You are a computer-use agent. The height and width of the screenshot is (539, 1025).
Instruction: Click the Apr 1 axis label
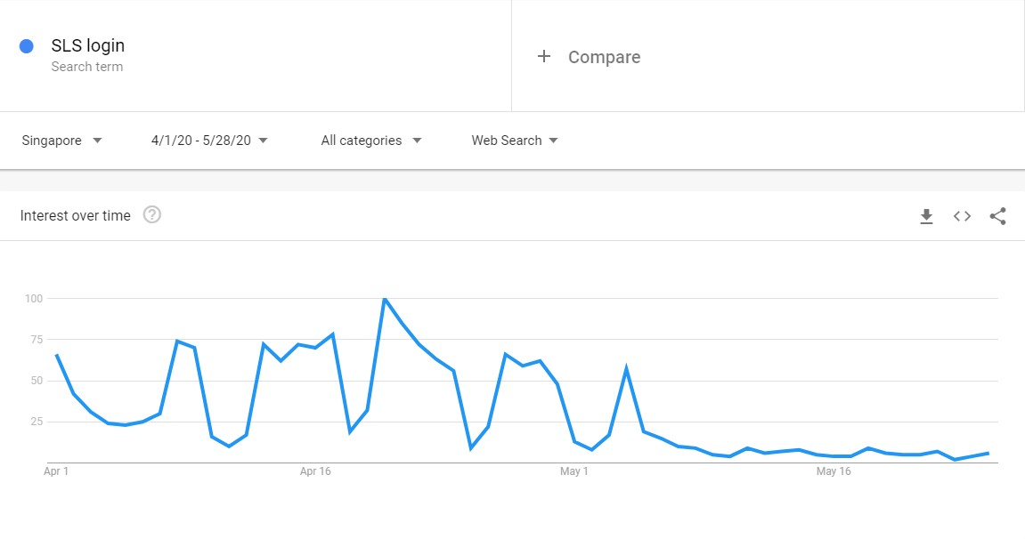coord(56,471)
